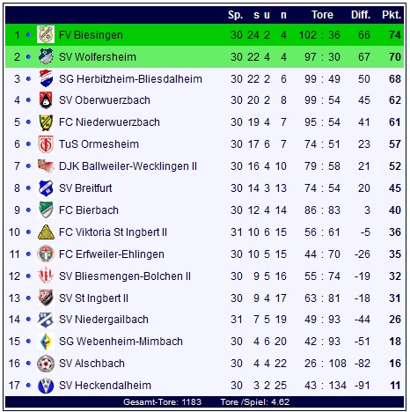The height and width of the screenshot is (412, 410).
Task: Click the SG Webenheim-Mimbach diamond crest
Action: click(46, 342)
